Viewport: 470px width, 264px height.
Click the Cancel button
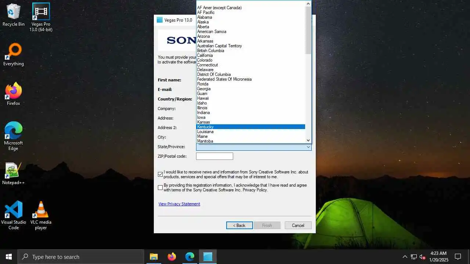298,225
